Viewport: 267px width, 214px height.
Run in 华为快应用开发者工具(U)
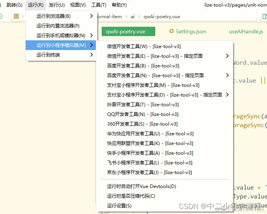click(165, 133)
